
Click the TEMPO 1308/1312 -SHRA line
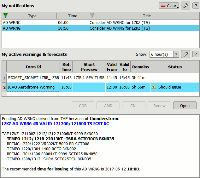pos(49,159)
